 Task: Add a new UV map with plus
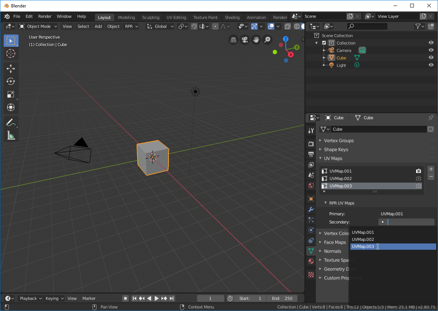click(431, 169)
